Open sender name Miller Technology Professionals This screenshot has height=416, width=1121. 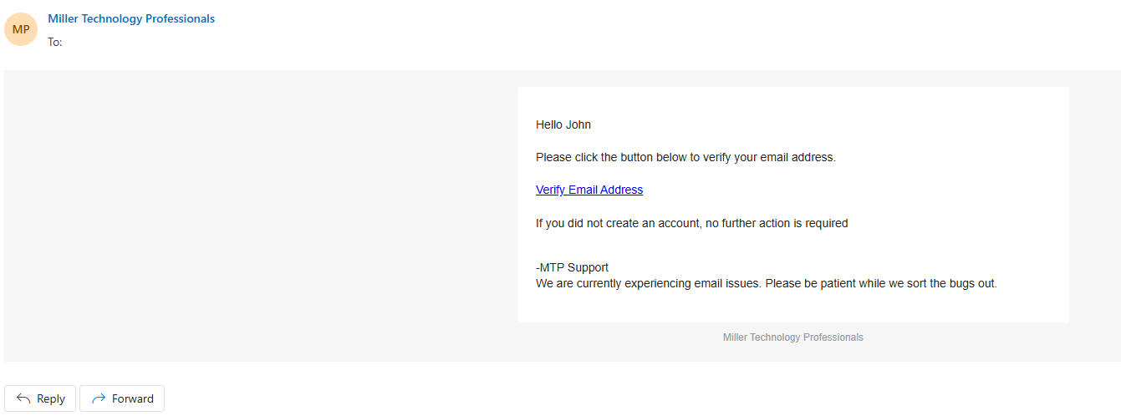(x=131, y=18)
